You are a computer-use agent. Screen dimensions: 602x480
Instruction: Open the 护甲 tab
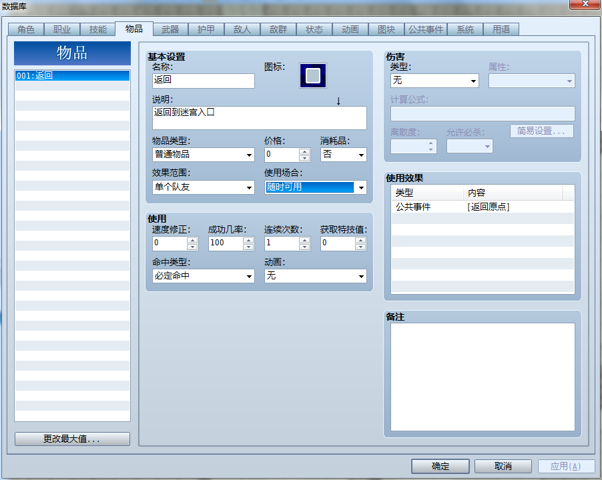[x=206, y=29]
